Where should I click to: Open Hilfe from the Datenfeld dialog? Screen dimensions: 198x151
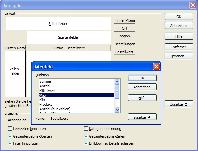coord(142,97)
